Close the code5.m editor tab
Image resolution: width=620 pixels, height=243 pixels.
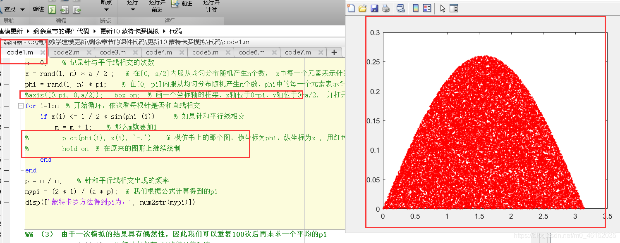227,52
